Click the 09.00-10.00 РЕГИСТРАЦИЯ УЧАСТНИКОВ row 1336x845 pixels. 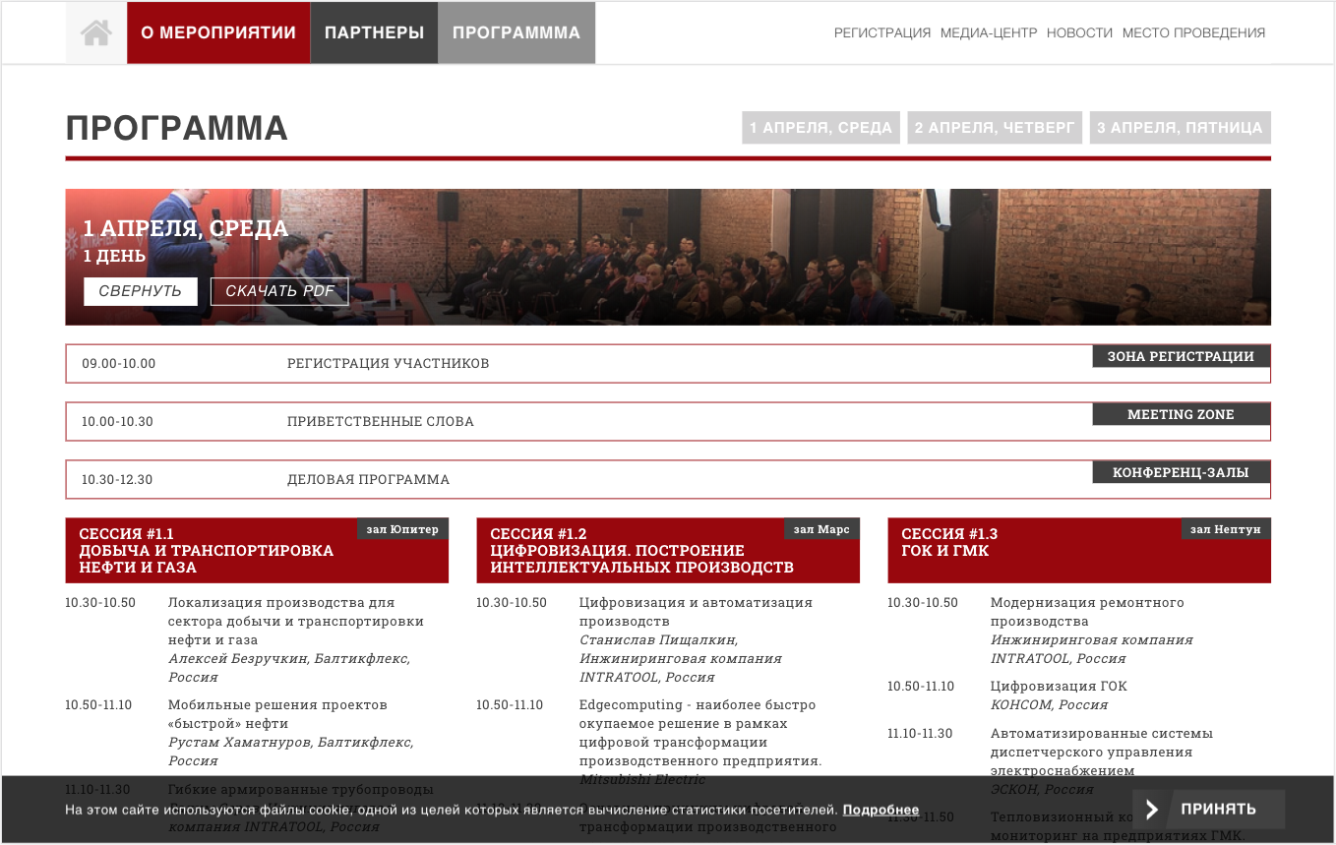[x=668, y=363]
